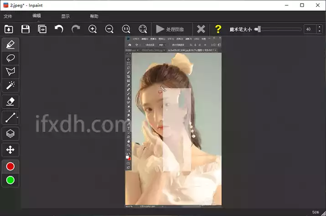
Task: Expand the line tool dropdown arrow
Action: (17, 117)
